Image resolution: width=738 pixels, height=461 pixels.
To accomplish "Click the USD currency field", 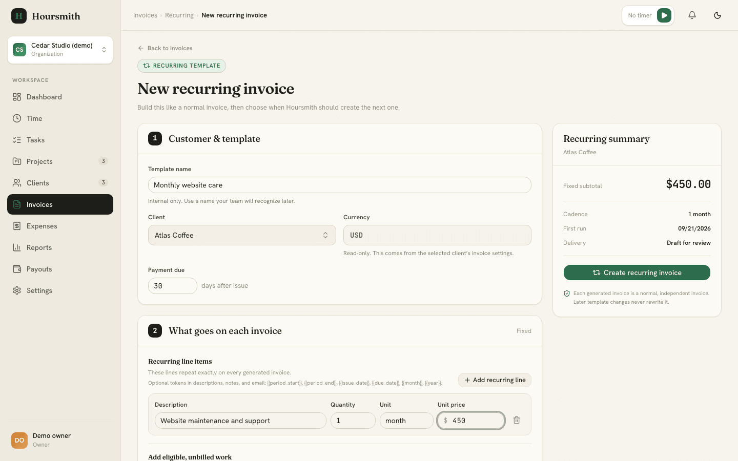I will point(437,235).
